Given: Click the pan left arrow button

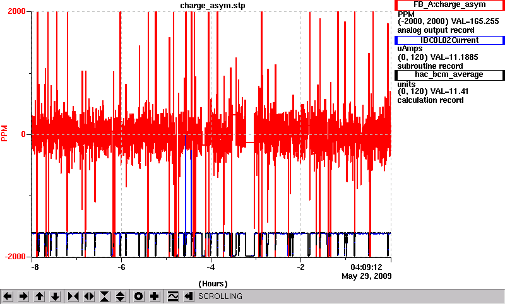Looking at the screenshot, I should click(x=8, y=296).
